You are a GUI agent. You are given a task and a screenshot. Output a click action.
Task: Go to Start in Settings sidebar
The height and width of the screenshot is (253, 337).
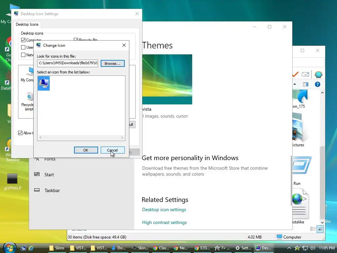[49, 175]
